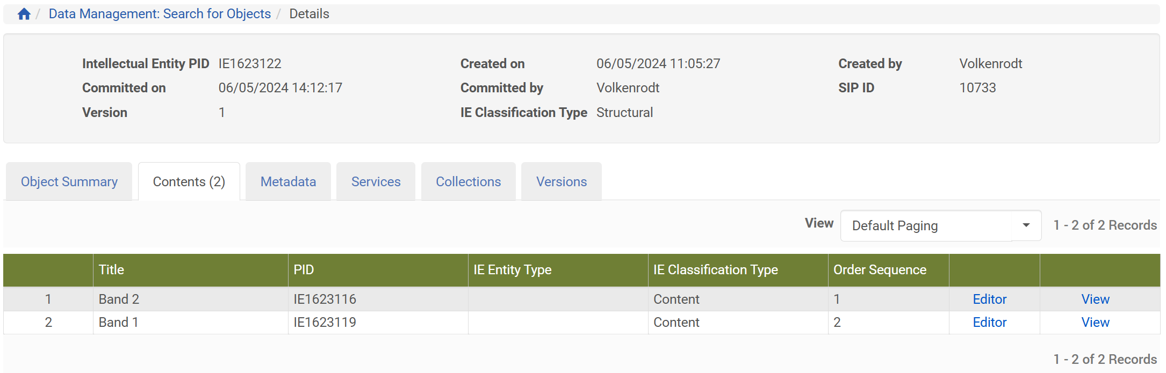Expand the Default Paging view dropdown
Viewport: 1166px width, 373px height.
pyautogui.click(x=926, y=226)
